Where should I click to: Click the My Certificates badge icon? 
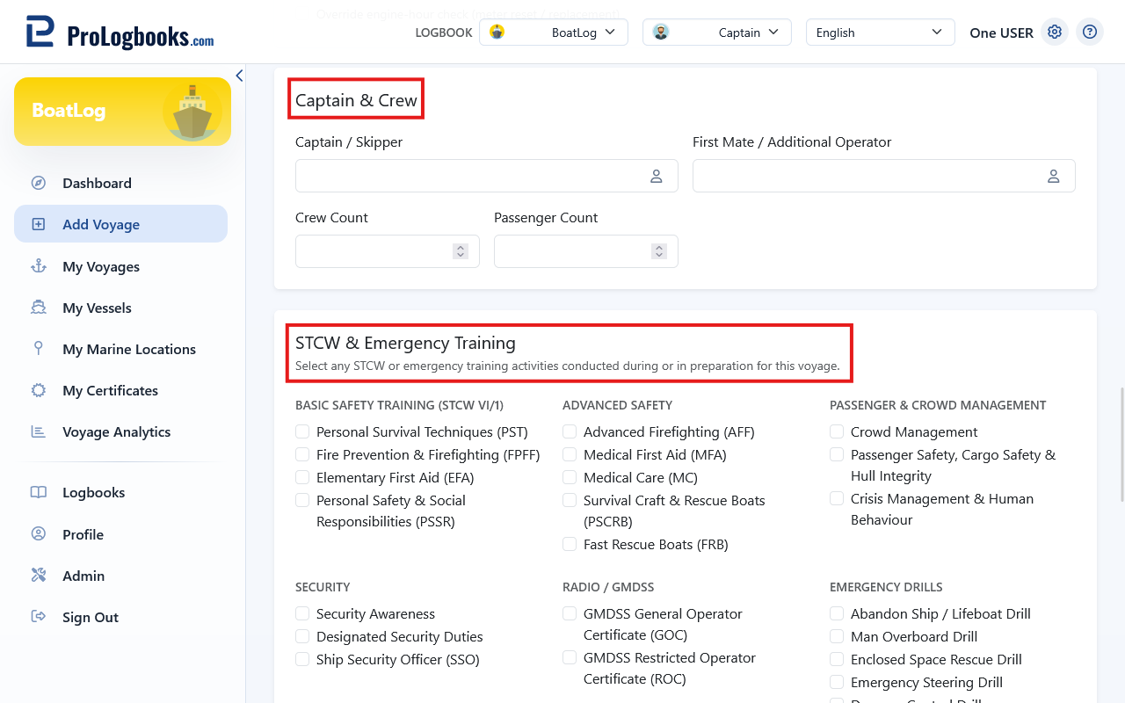click(x=39, y=390)
